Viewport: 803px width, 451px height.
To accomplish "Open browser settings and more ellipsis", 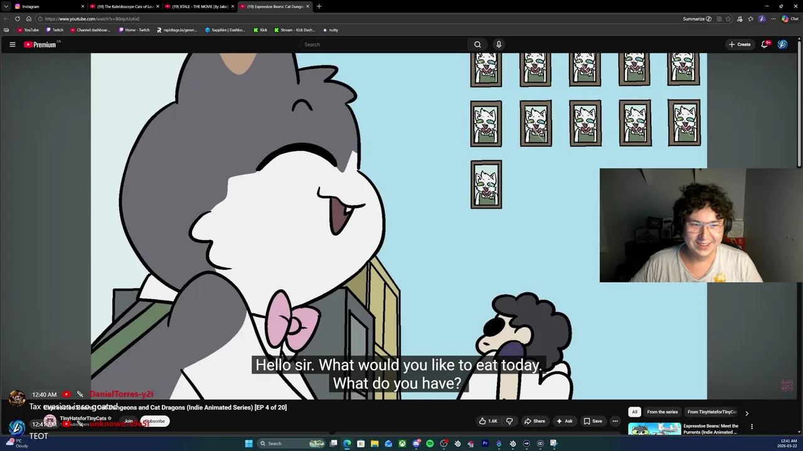I will point(773,19).
